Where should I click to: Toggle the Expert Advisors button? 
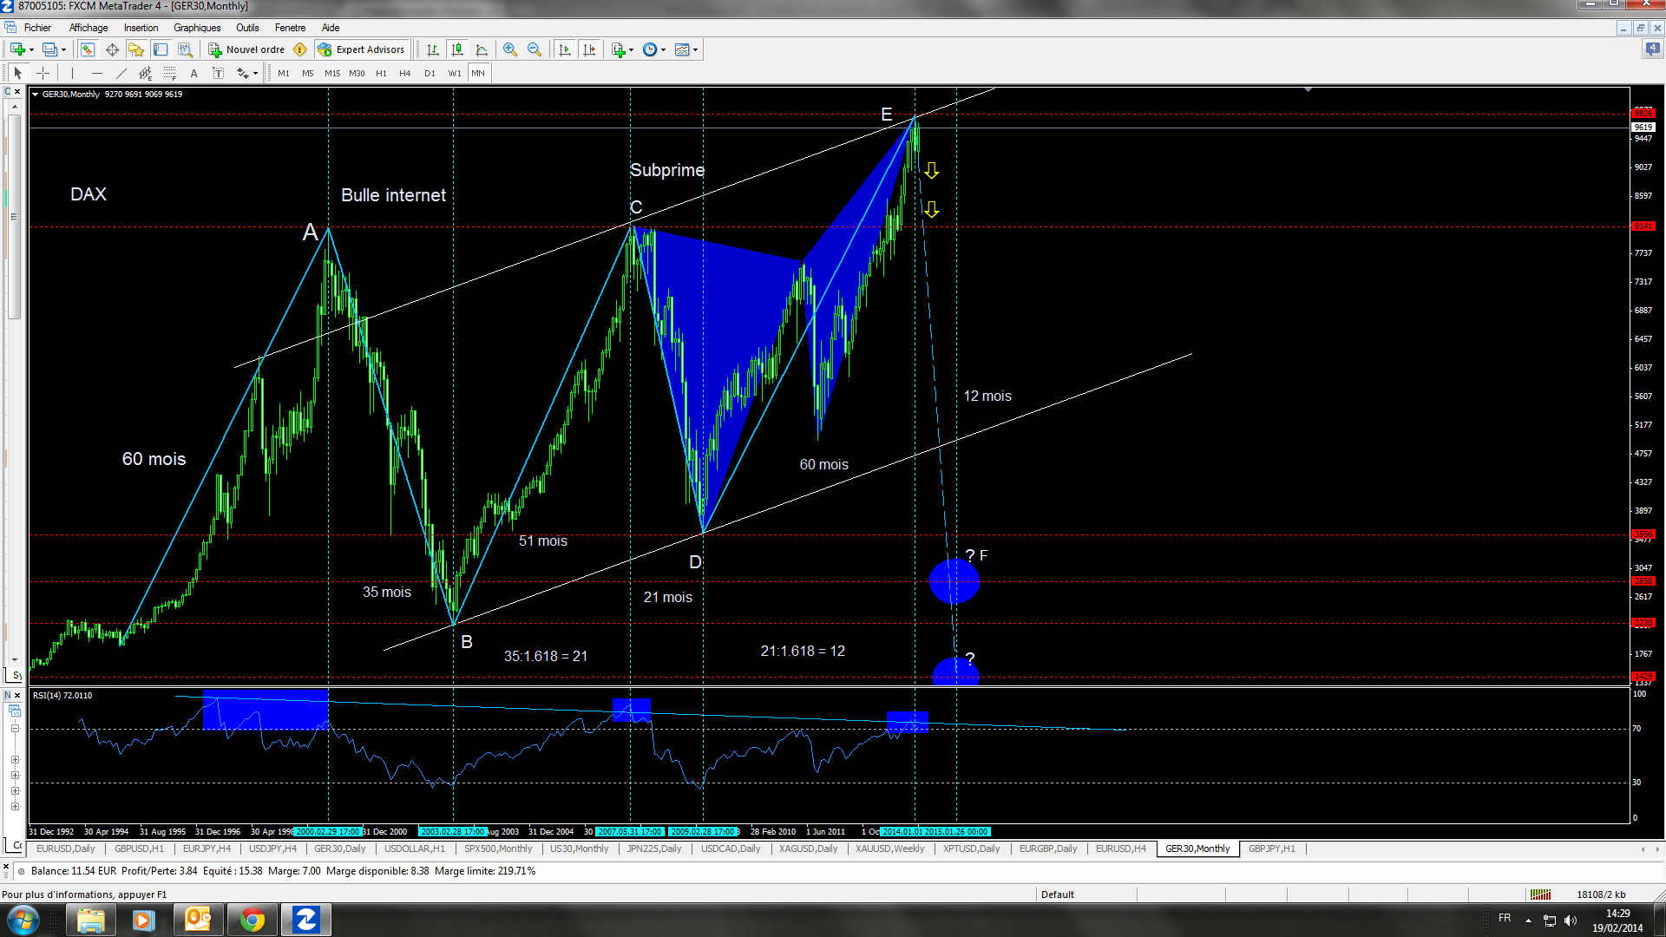coord(361,49)
